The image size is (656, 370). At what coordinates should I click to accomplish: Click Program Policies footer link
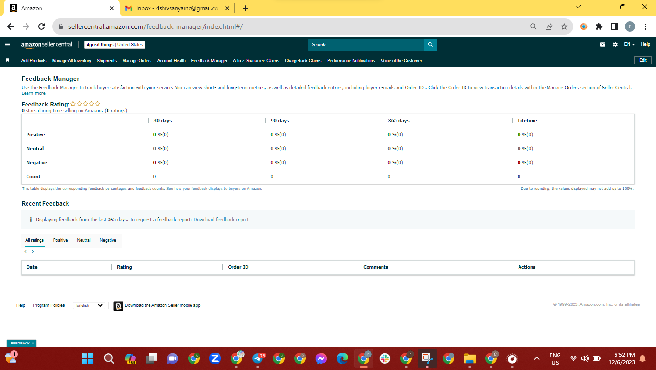pos(49,305)
